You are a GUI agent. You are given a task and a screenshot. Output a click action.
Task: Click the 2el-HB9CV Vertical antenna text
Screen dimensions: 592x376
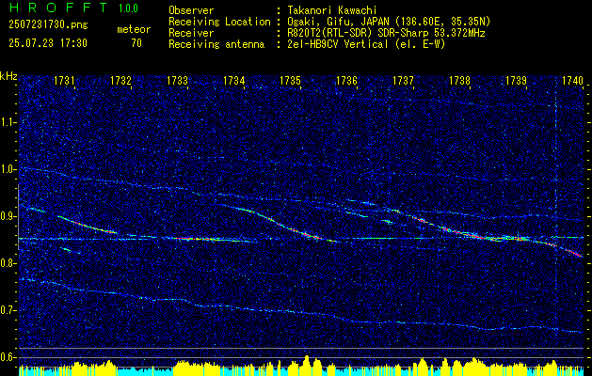click(367, 44)
